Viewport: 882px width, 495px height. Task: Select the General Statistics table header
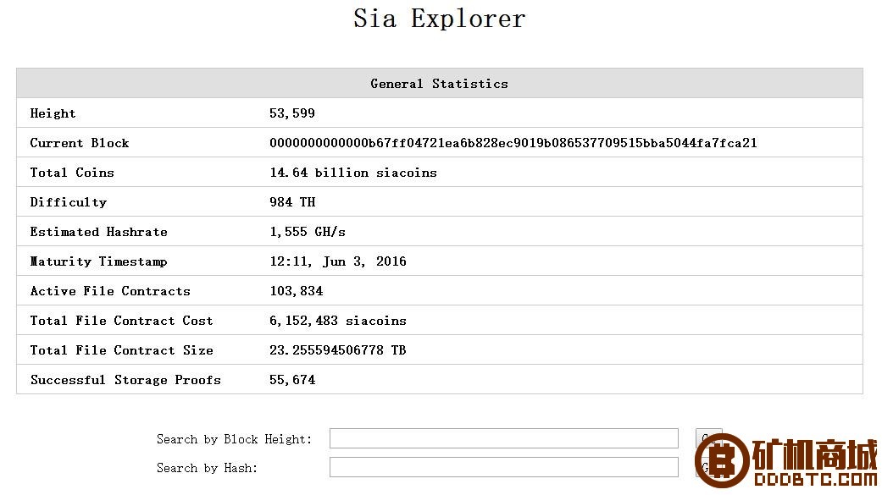point(440,83)
